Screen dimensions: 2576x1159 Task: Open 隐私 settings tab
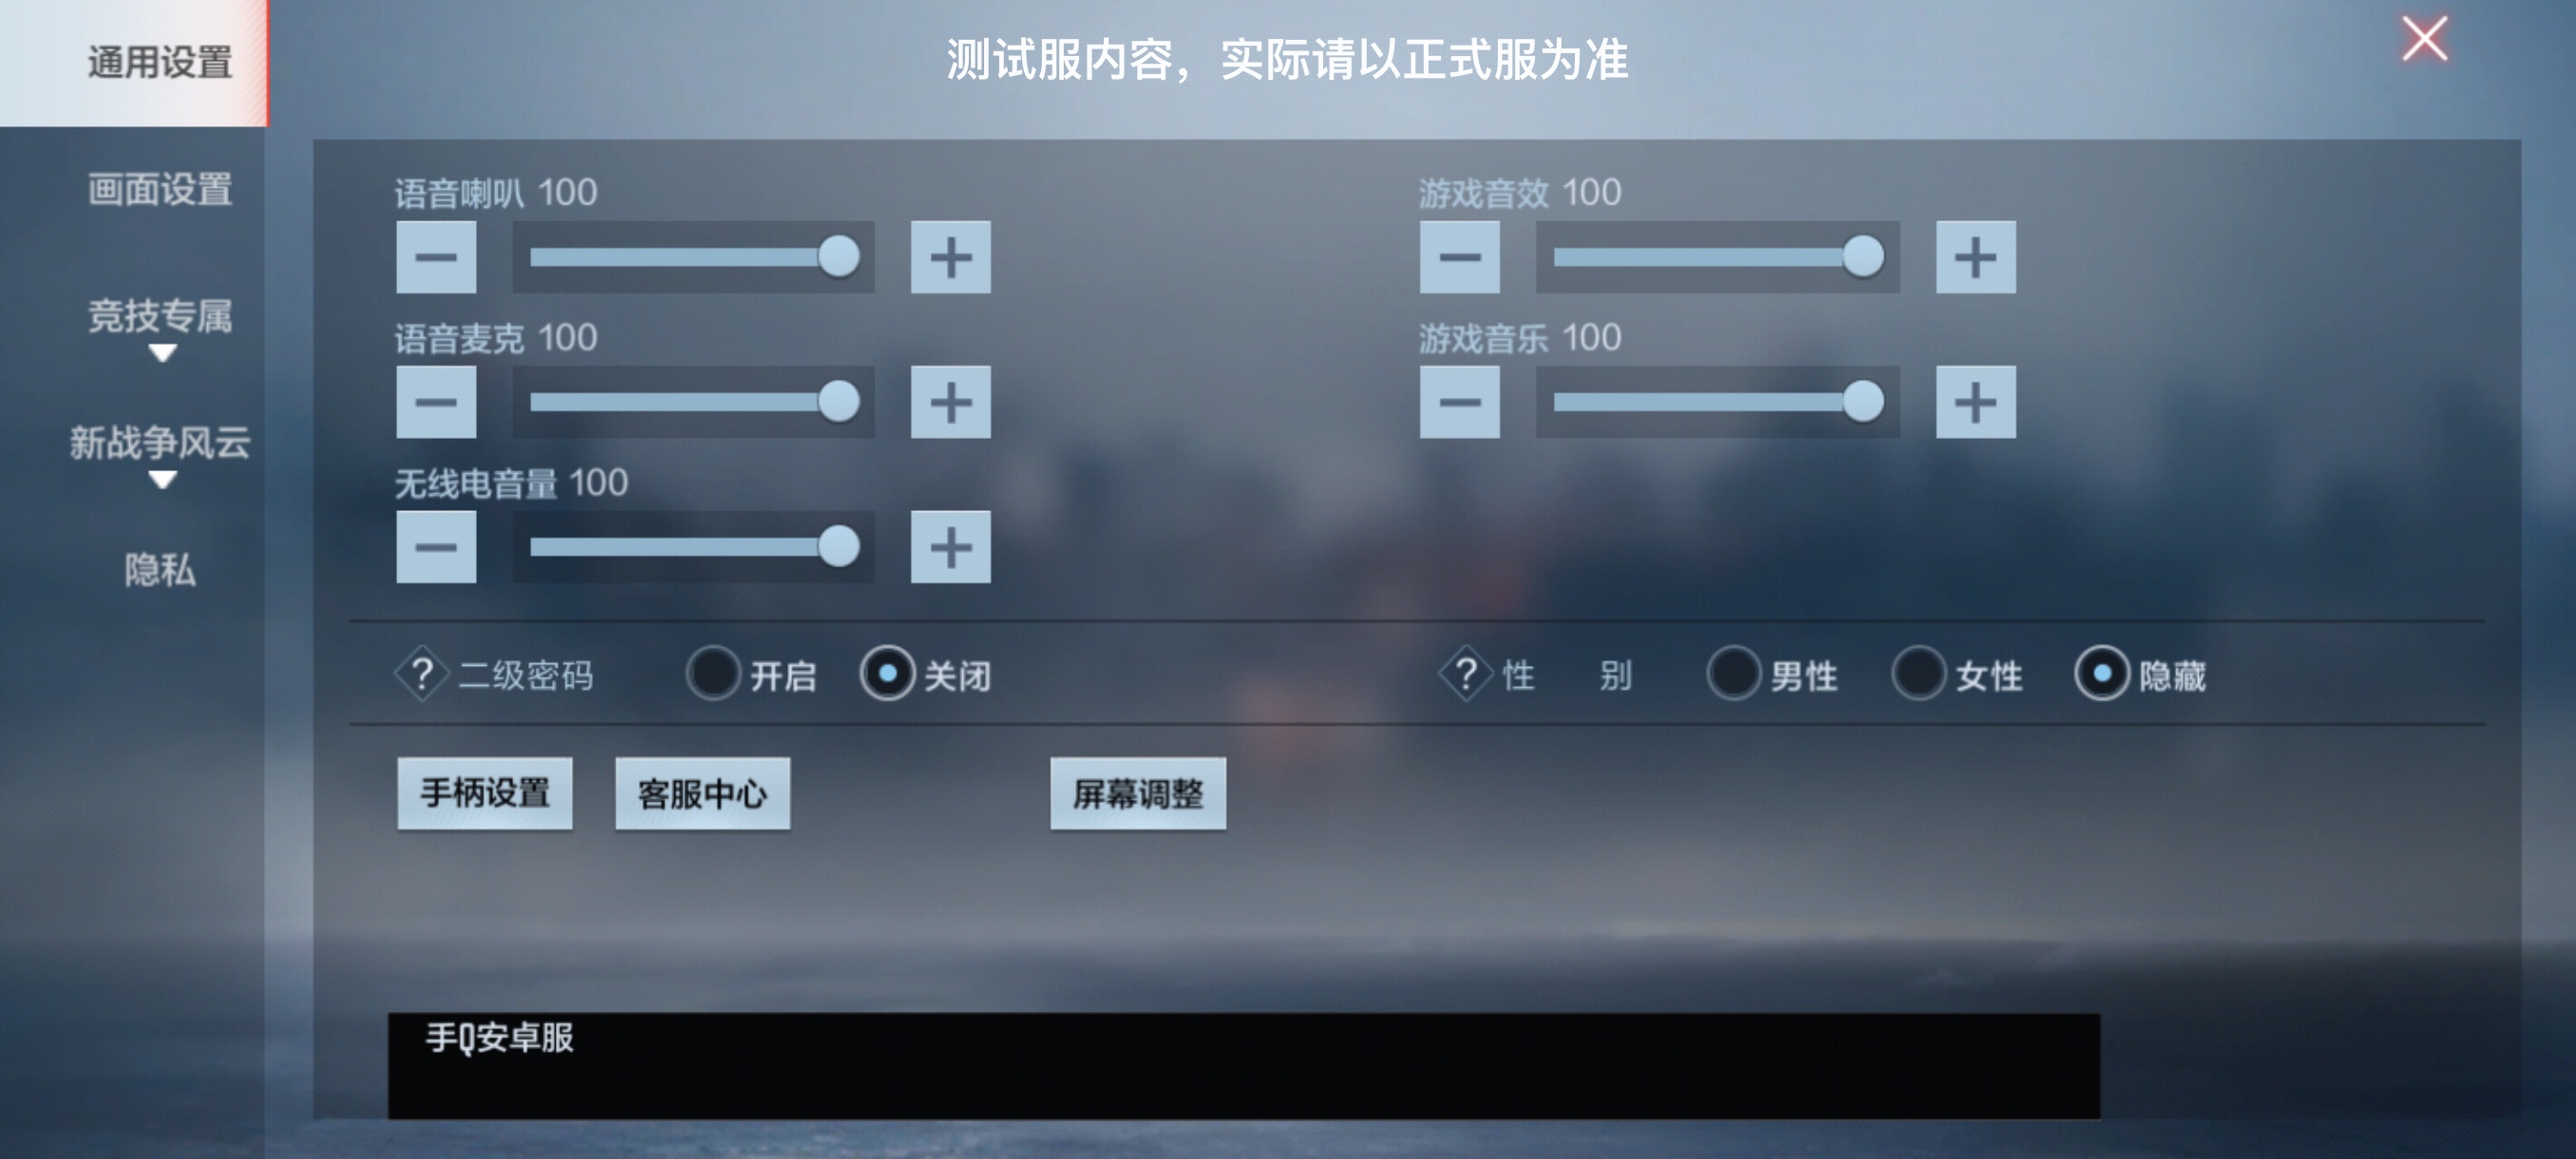pos(160,570)
